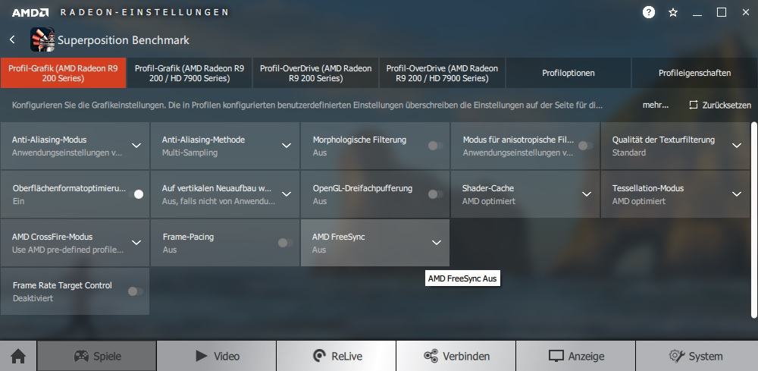Open the Home icon tab
Image resolution: width=758 pixels, height=371 pixels.
pyautogui.click(x=18, y=357)
